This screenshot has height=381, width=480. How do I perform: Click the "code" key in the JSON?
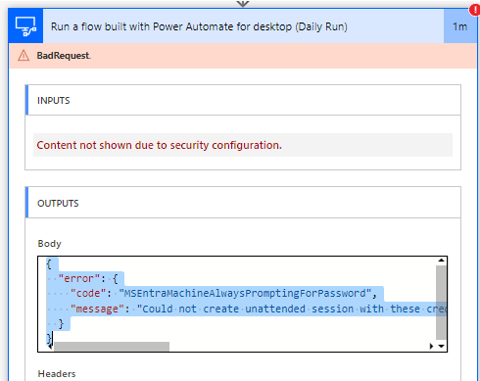pos(88,293)
